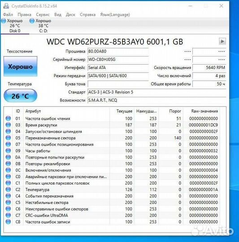Image resolution: width=239 pixels, height=242 pixels.
Task: Click the Disk 0 blue health orb
Action: pos(4,21)
